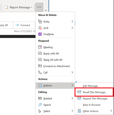114x115 pixels.
Task: Click the Report Message envelope icon
Action: point(6,7)
